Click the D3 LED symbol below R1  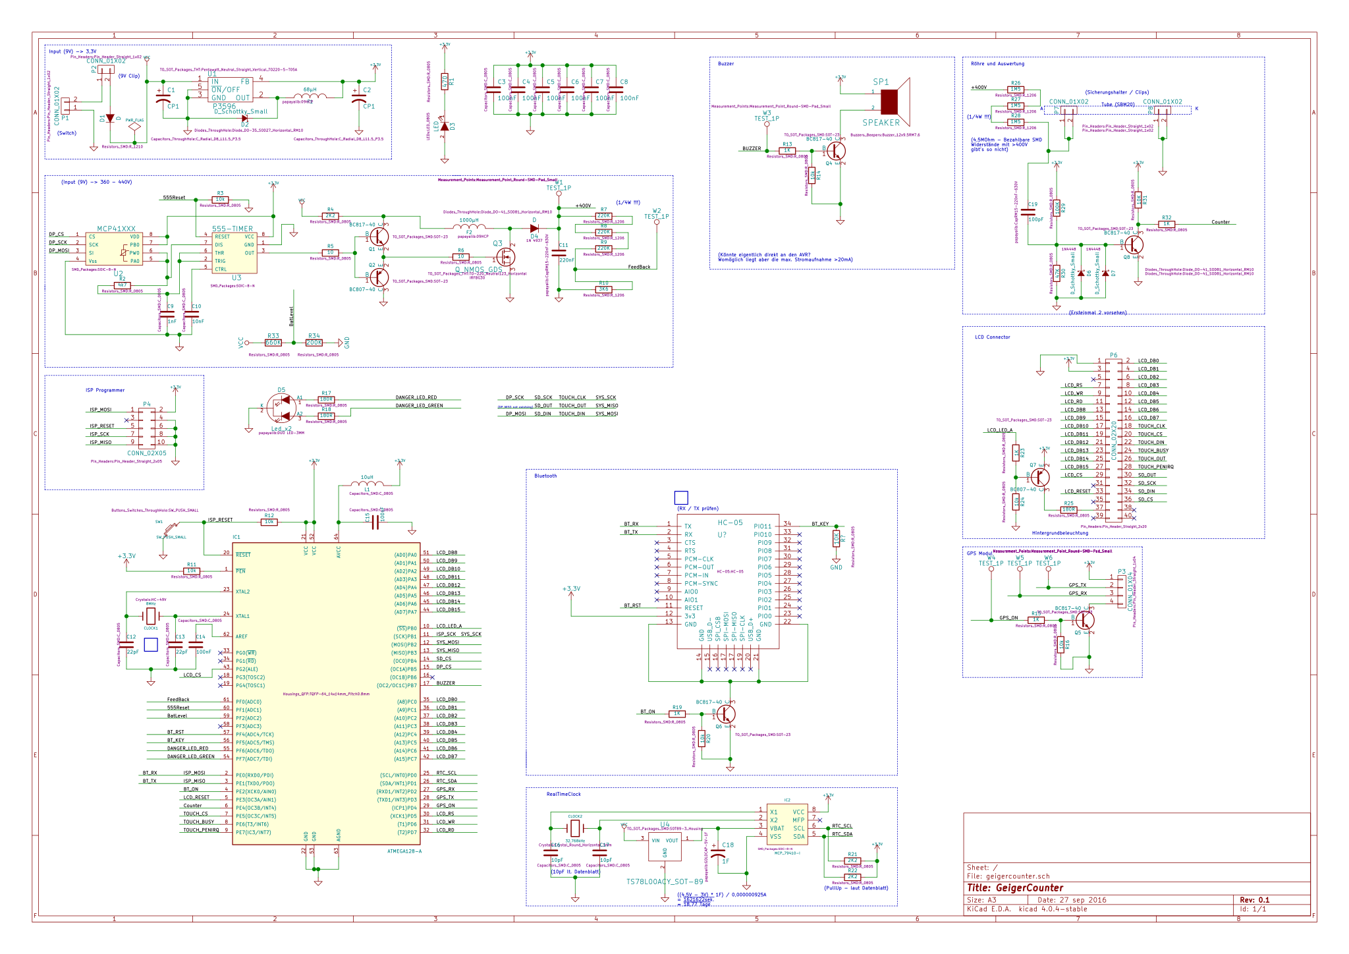click(x=445, y=126)
